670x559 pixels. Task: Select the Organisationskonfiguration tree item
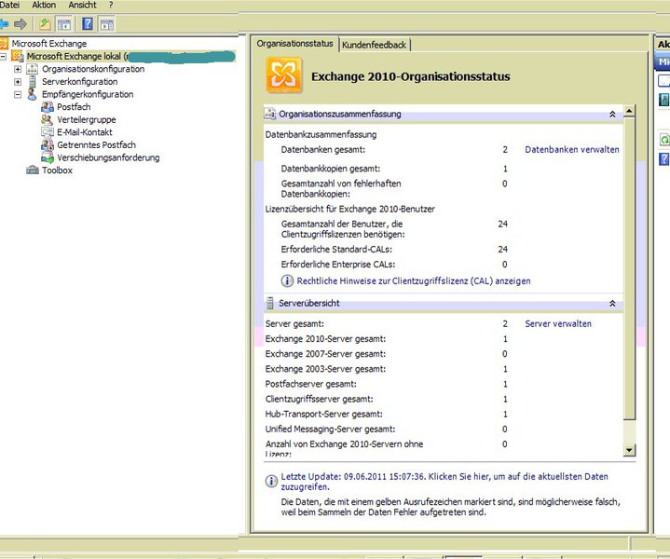click(93, 69)
